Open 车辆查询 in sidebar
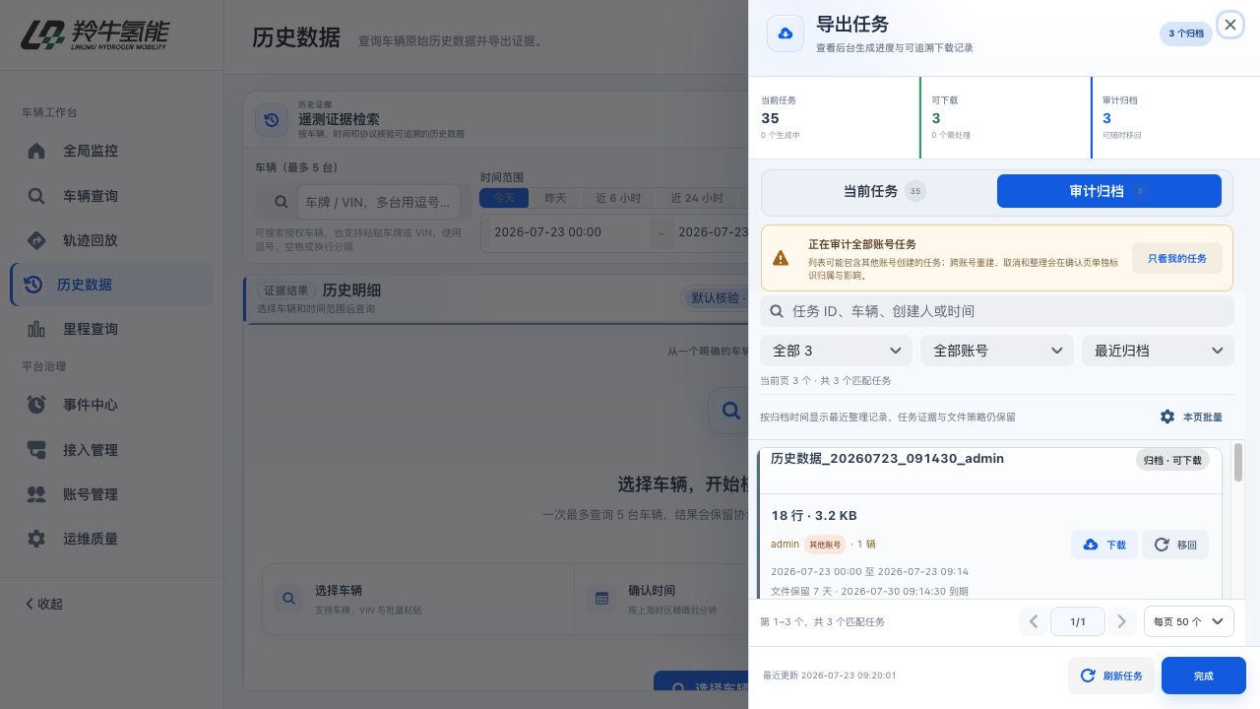The image size is (1260, 709). [x=112, y=196]
